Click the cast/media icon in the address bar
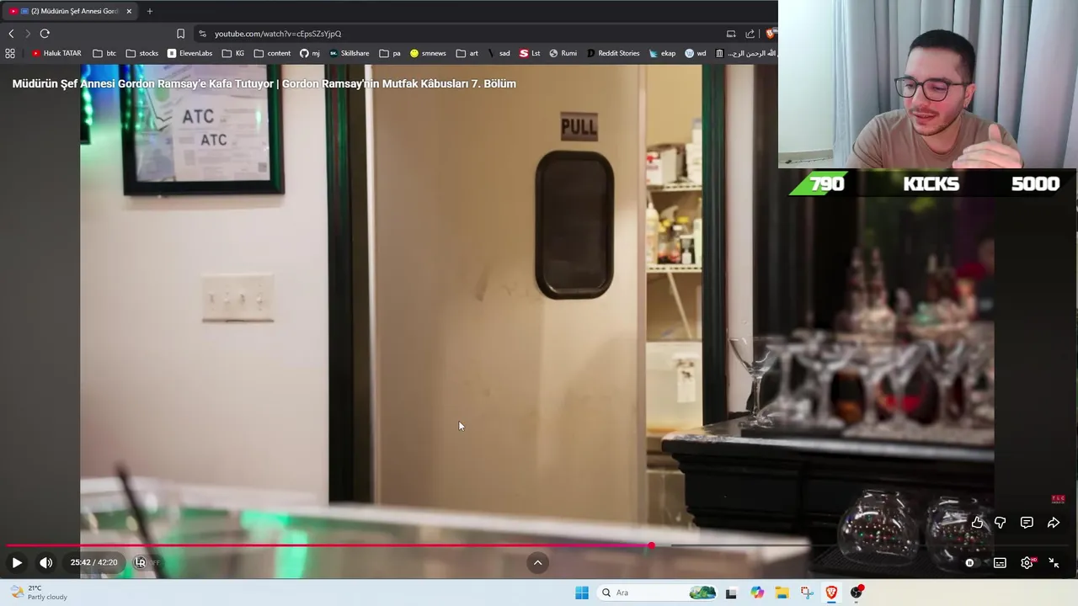The width and height of the screenshot is (1078, 606). pyautogui.click(x=731, y=34)
